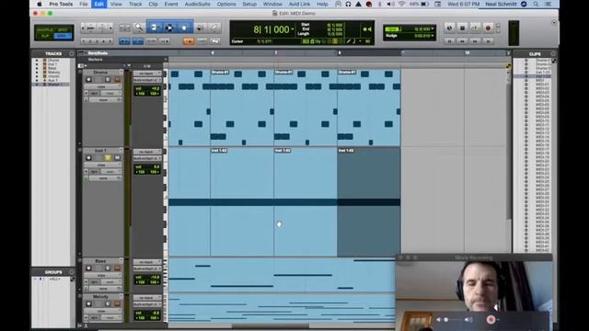
Task: Select the Selector tool
Action: click(169, 28)
